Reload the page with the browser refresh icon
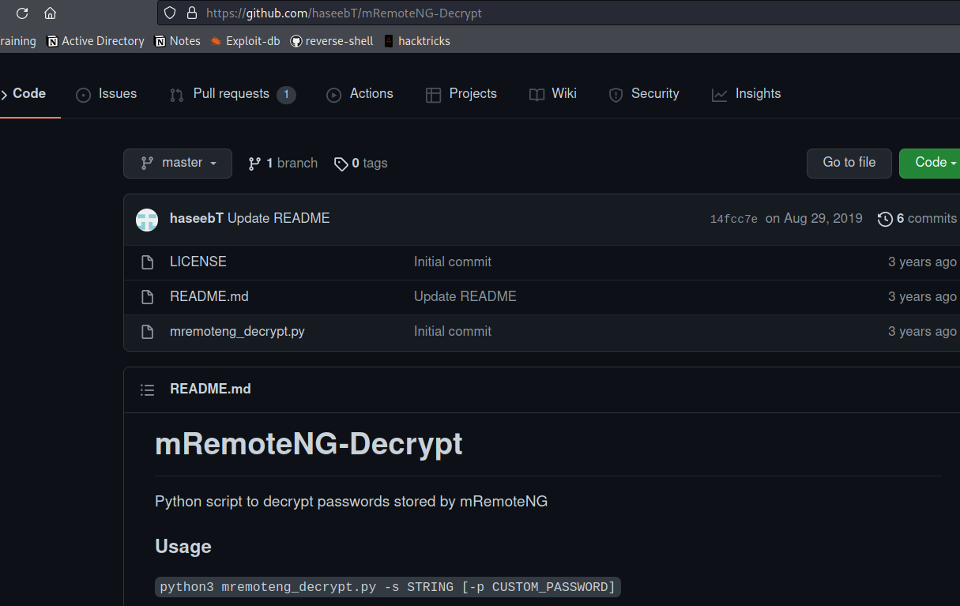This screenshot has width=960, height=606. 22,13
